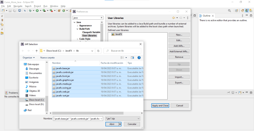Click the Package Explorer folder icon in left trim
This screenshot has width=254, height=131.
(2, 24)
